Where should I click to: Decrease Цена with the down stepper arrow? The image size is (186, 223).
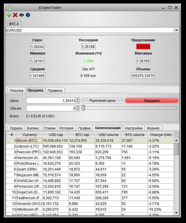[x=78, y=102]
